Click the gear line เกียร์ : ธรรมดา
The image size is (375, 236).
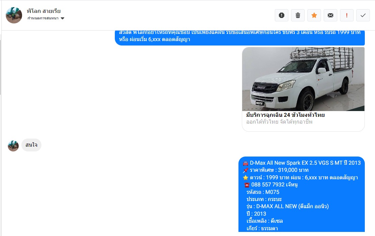[262, 228]
